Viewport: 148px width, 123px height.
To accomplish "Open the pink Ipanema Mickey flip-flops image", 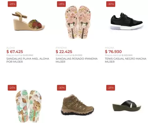I will (x=78, y=22).
